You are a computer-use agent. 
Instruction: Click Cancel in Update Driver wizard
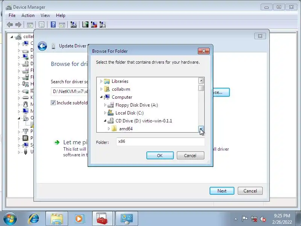[250, 191]
